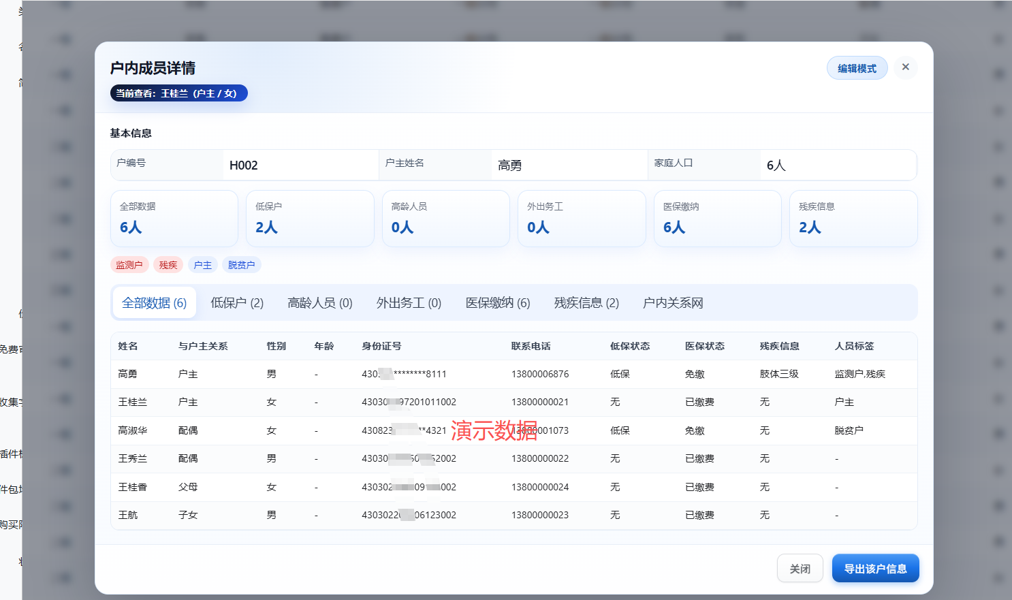Viewport: 1012px width, 600px height.
Task: Select the name 高淑华 in the table
Action: (x=133, y=430)
